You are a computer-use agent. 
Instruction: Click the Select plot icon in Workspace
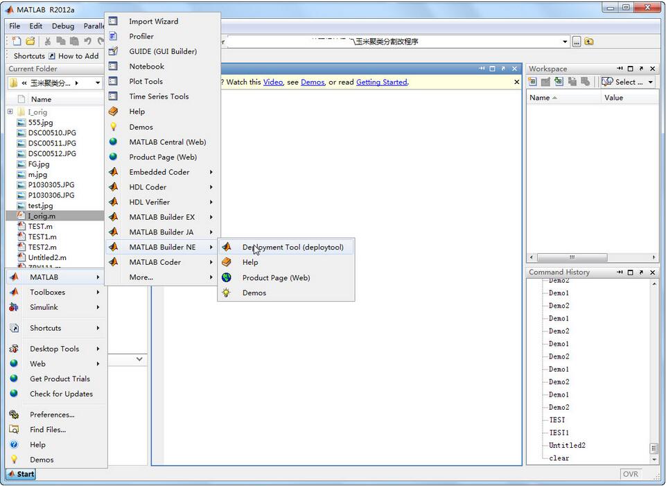607,82
